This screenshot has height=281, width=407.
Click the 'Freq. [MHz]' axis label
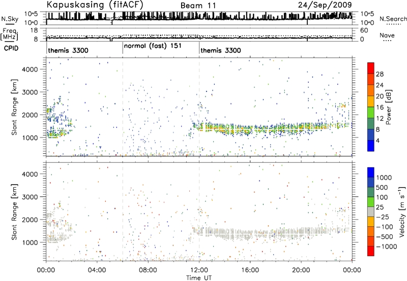tap(10, 34)
